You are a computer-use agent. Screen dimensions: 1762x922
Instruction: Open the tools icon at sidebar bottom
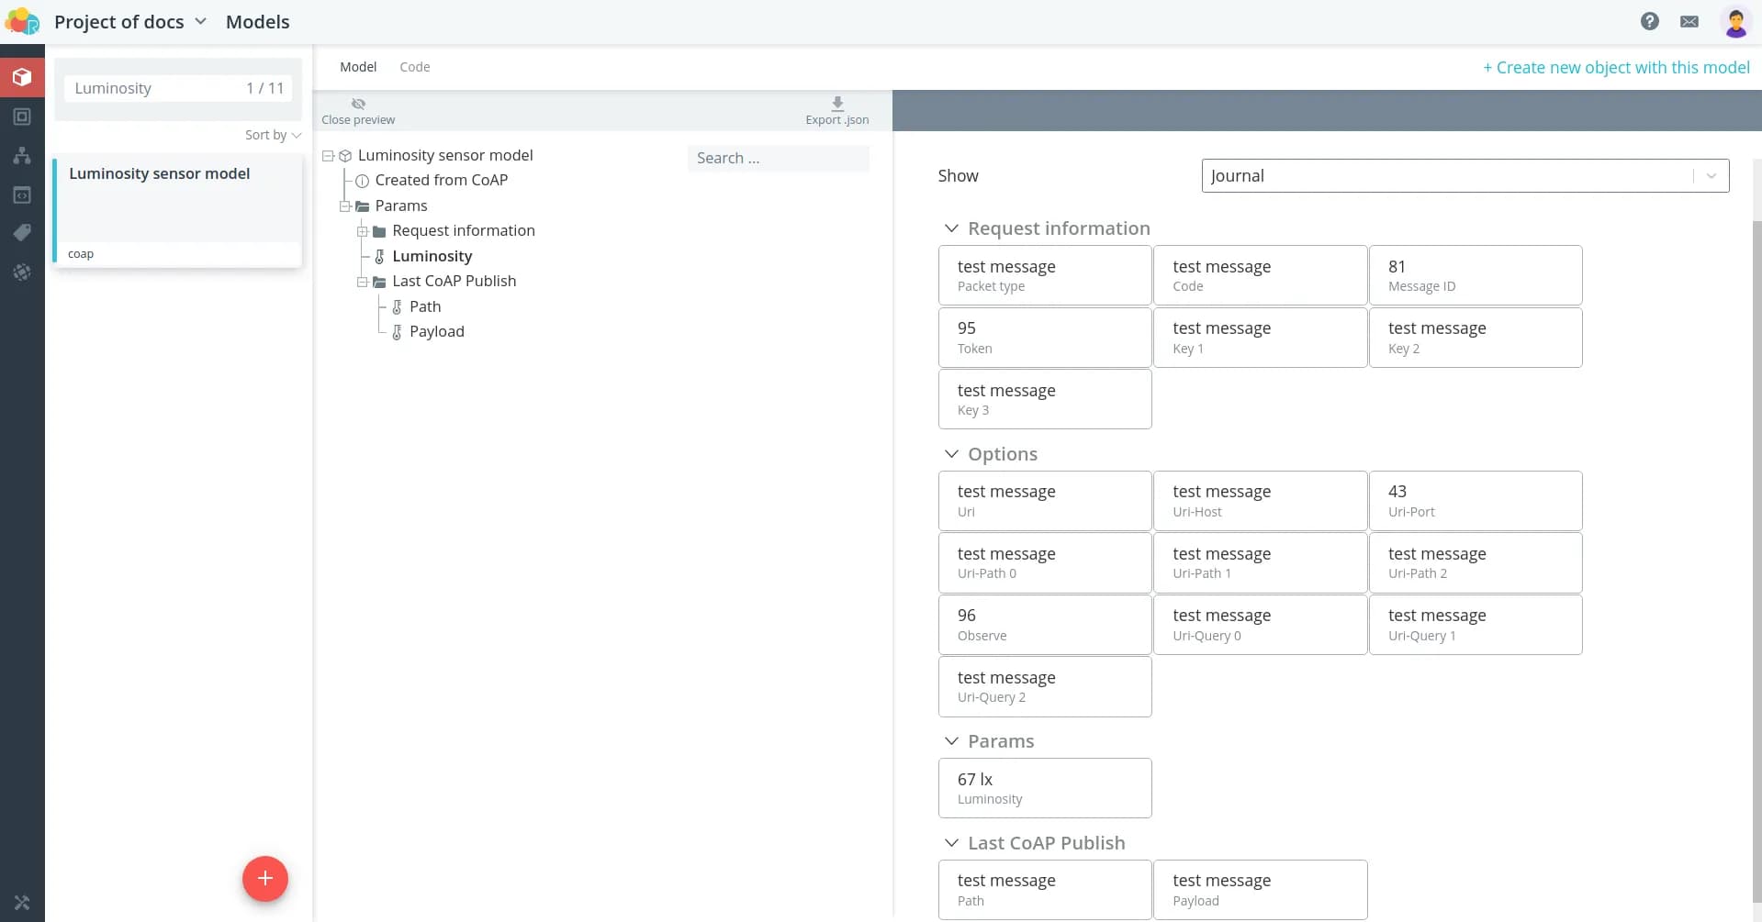[22, 902]
